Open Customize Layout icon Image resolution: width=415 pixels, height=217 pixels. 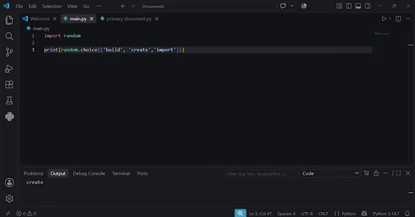(339, 6)
